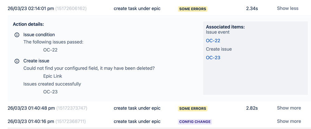Click the SOME ERRORS badge on 01:40:48 row
This screenshot has height=129, width=311.
pos(193,109)
